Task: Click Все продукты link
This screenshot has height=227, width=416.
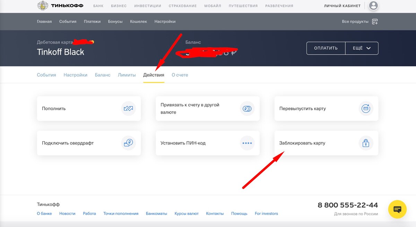Action: (355, 21)
